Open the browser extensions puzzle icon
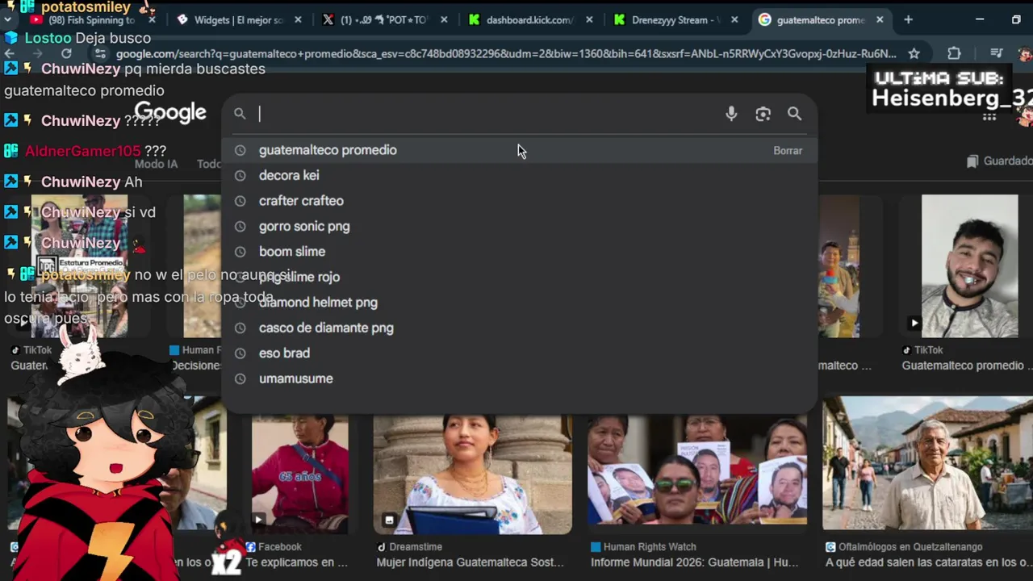1033x581 pixels. (954, 53)
